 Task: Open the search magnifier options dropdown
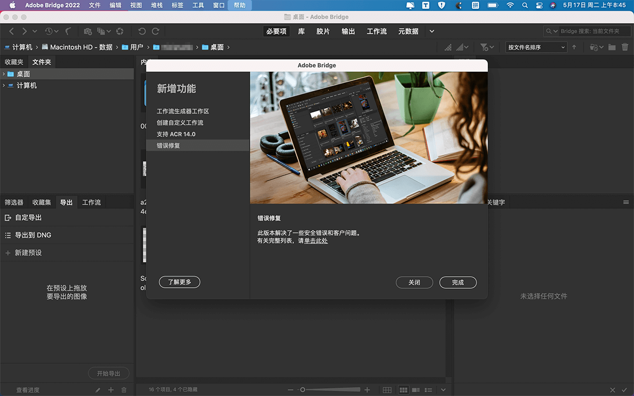point(552,31)
